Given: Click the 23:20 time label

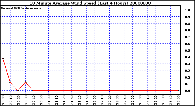Looking at the screenshot, I should tap(156, 100).
